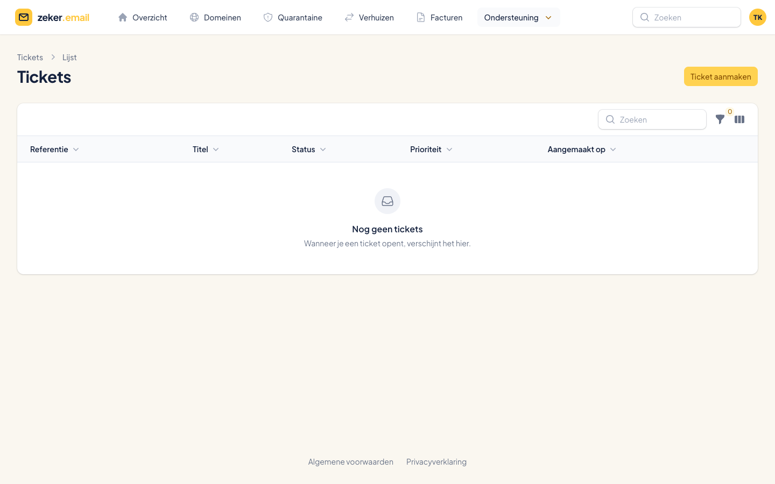
Task: Sort by the Referentie column
Action: click(x=54, y=150)
